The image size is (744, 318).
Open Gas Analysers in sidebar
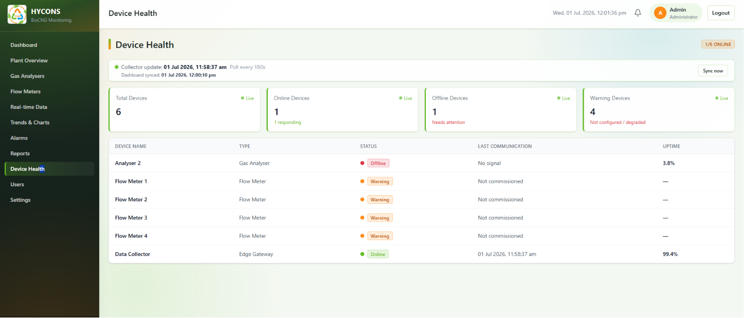pos(49,76)
